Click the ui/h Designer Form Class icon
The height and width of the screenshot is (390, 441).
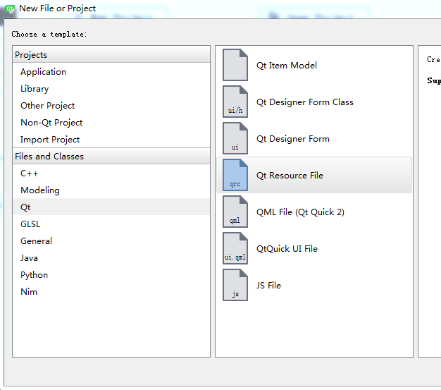(235, 102)
